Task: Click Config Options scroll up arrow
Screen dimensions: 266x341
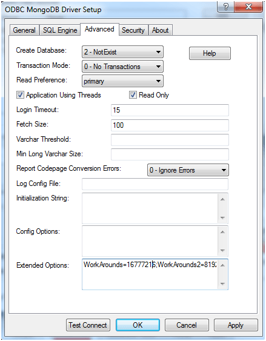Action: pyautogui.click(x=222, y=232)
